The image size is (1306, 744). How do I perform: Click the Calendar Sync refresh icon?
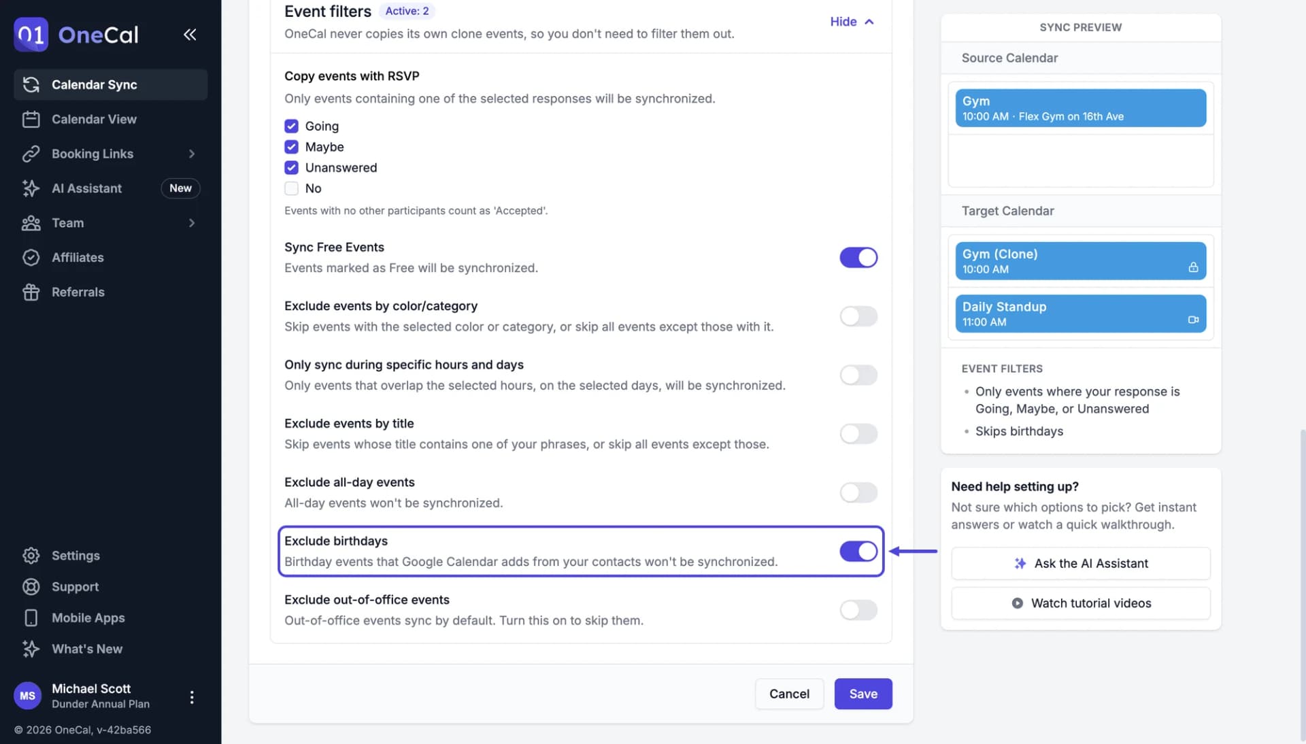pyautogui.click(x=31, y=84)
